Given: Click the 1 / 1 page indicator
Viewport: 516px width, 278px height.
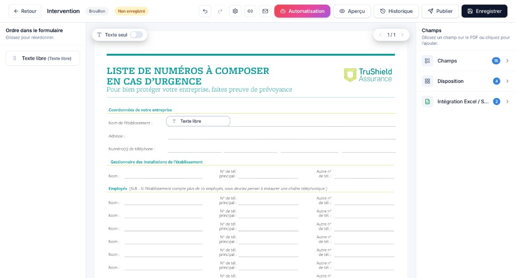Looking at the screenshot, I should pos(391,35).
